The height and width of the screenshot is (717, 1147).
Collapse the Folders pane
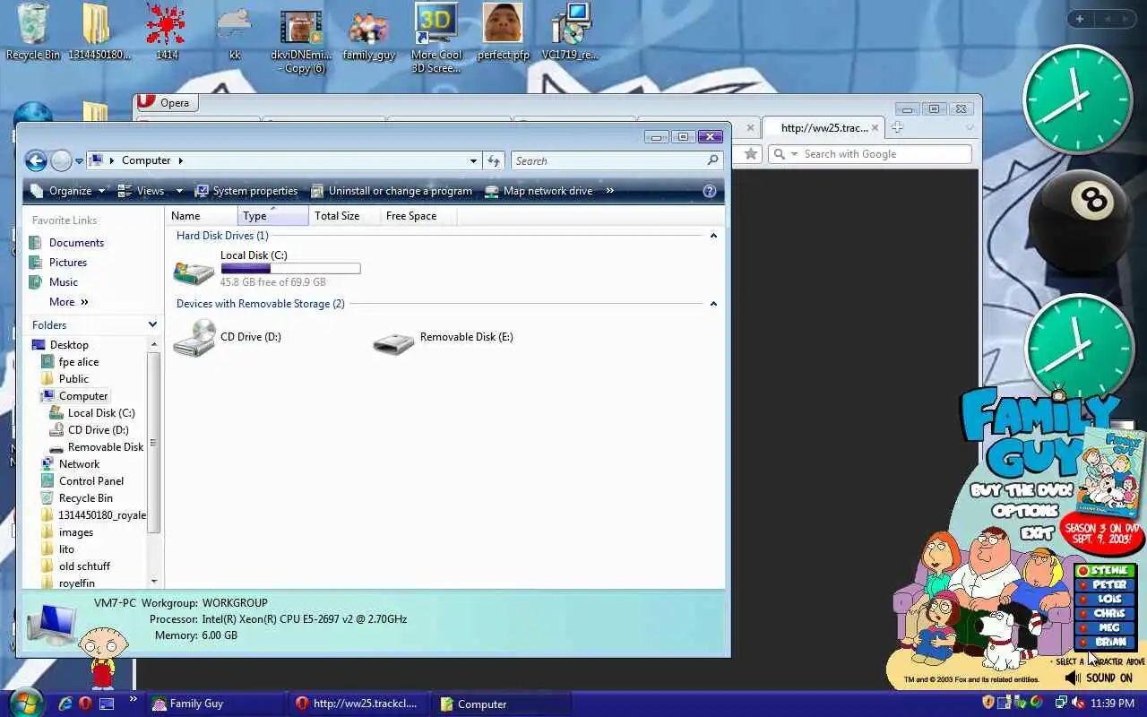pos(152,324)
